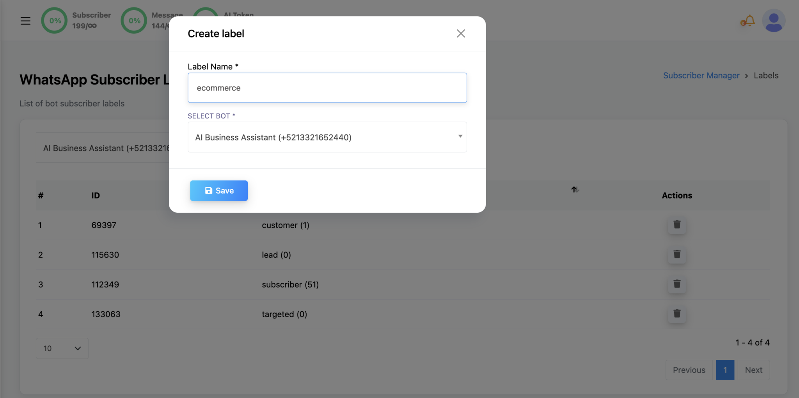
Task: Delete the subscriber label
Action: pyautogui.click(x=677, y=284)
